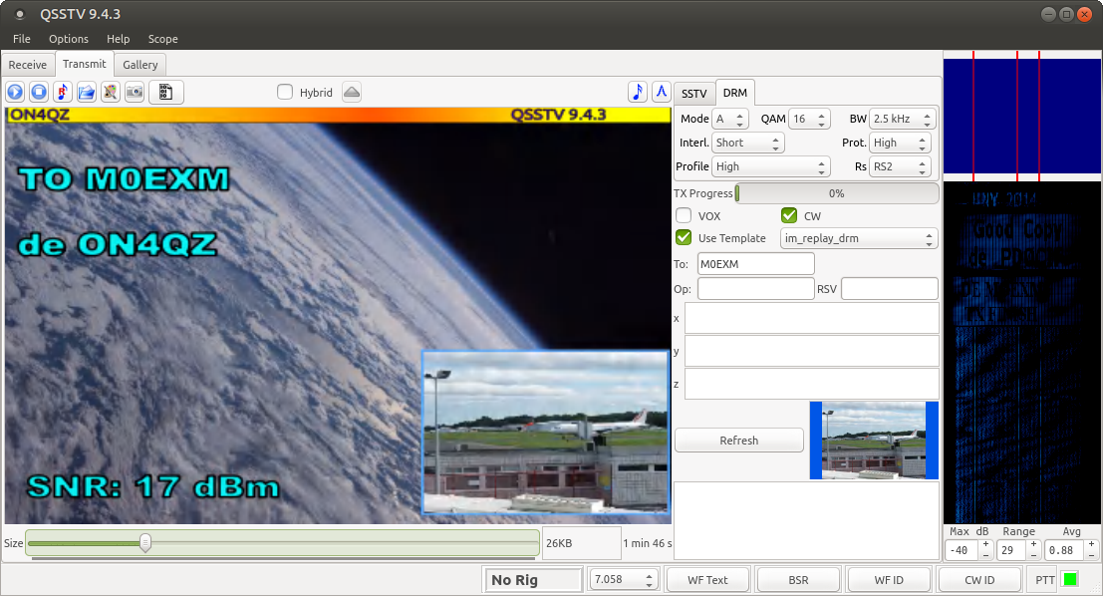Click the start transmit play icon
Screen dimensions: 1103x596
pos(15,92)
